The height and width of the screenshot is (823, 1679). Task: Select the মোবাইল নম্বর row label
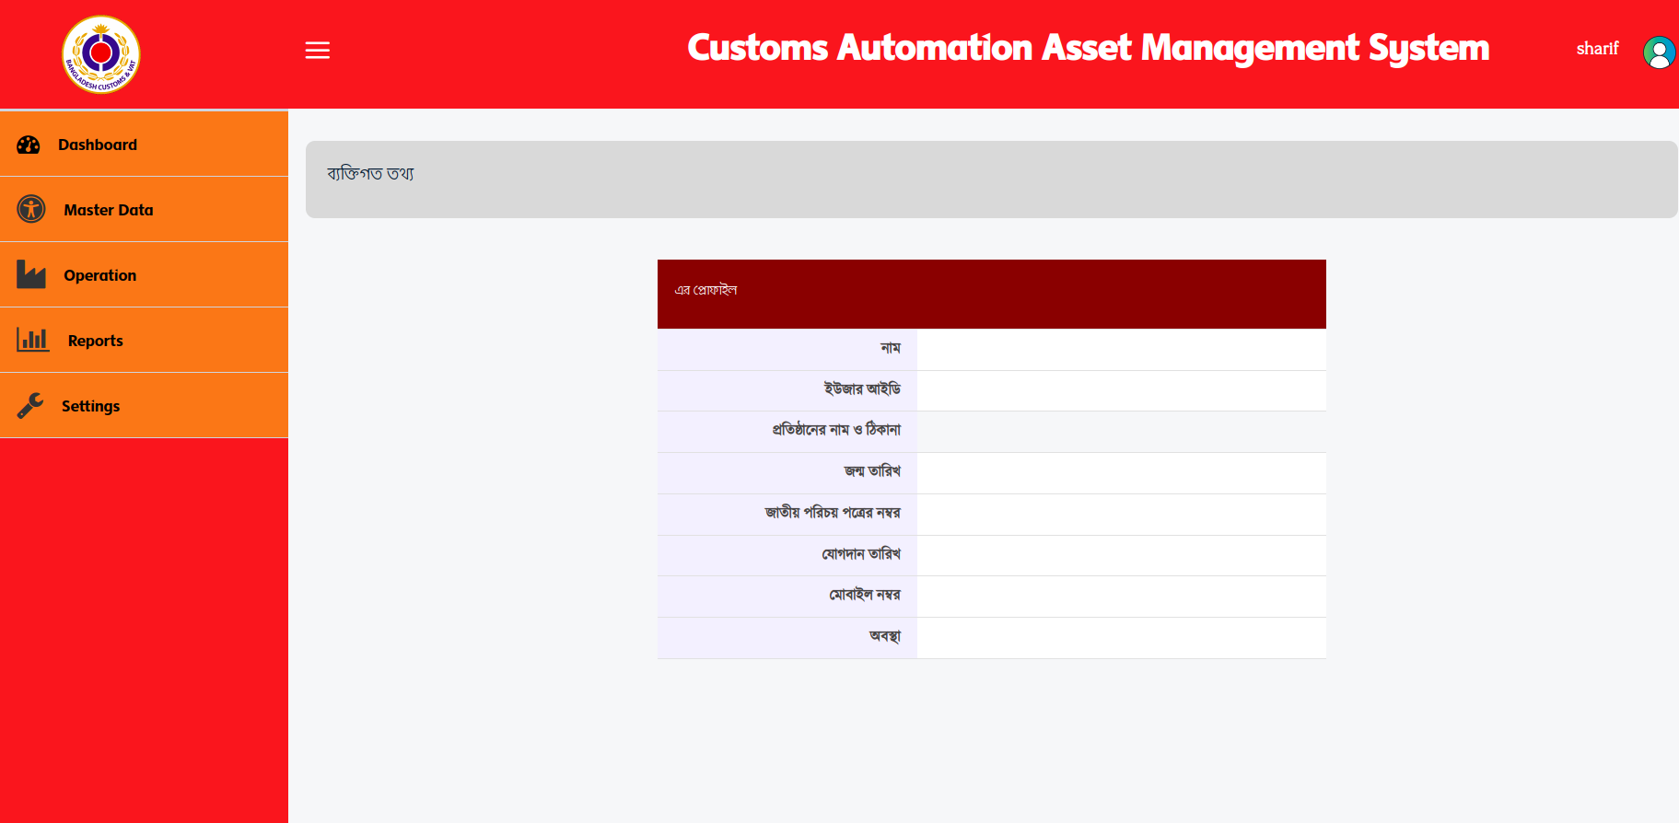pyautogui.click(x=864, y=596)
